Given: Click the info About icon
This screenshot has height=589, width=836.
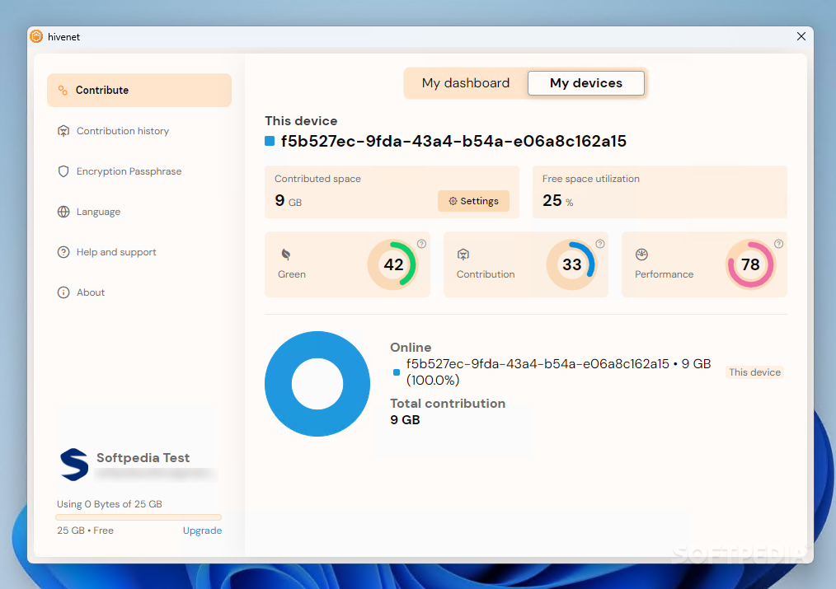Looking at the screenshot, I should point(63,292).
